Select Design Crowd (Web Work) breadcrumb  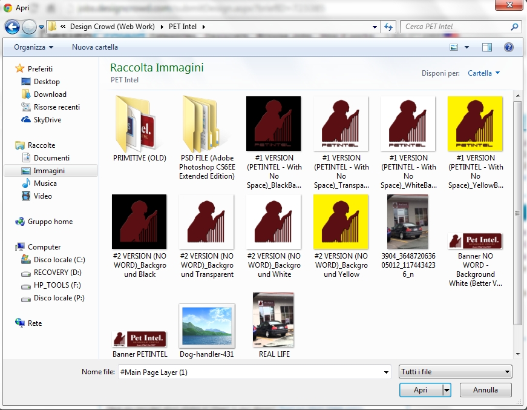[x=113, y=27]
